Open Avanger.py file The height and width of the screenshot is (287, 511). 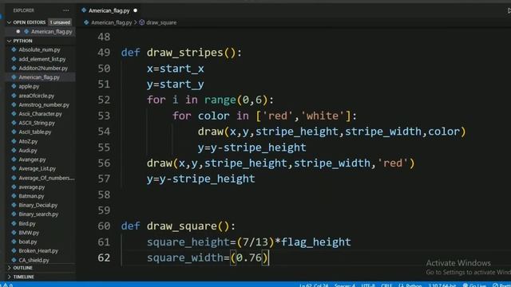tap(32, 159)
